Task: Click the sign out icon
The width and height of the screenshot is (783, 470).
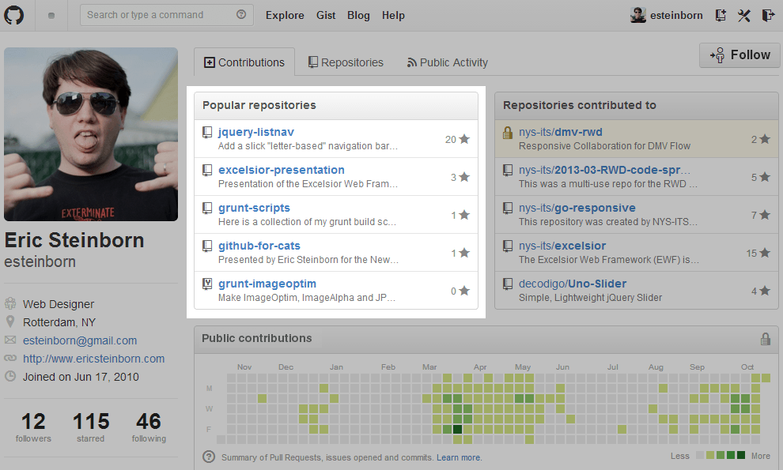Action: pos(767,15)
